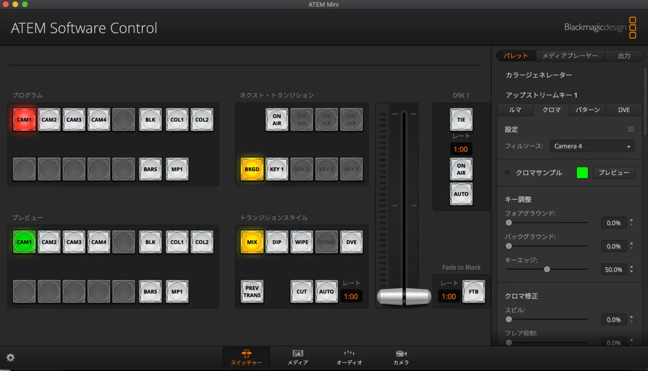
Task: Switch to the パレット tab
Action: [516, 56]
